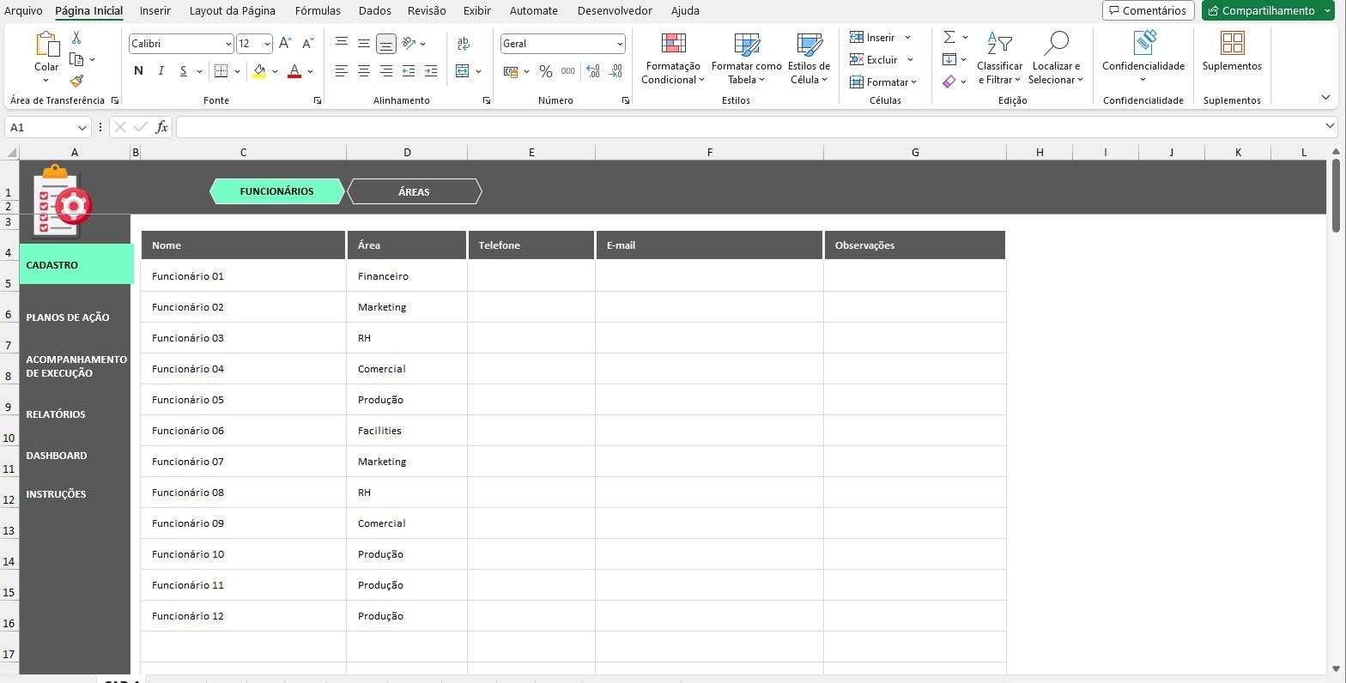Click the AutoSum sigma icon
Screen dimensions: 1346x683
click(949, 38)
